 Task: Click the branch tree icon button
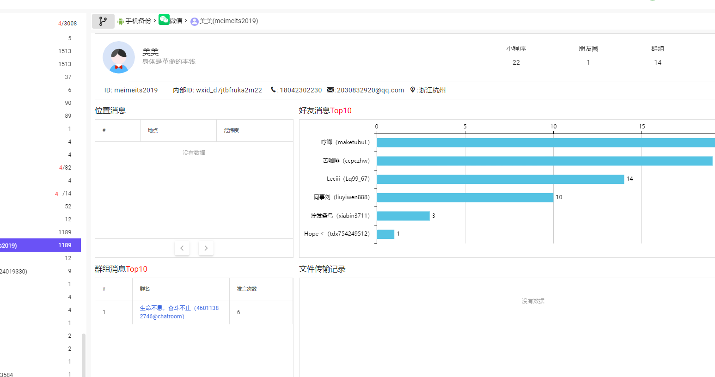click(x=103, y=21)
